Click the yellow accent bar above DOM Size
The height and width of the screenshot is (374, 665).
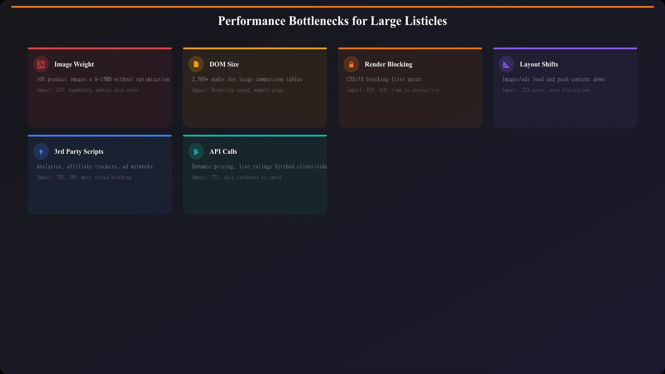point(255,48)
